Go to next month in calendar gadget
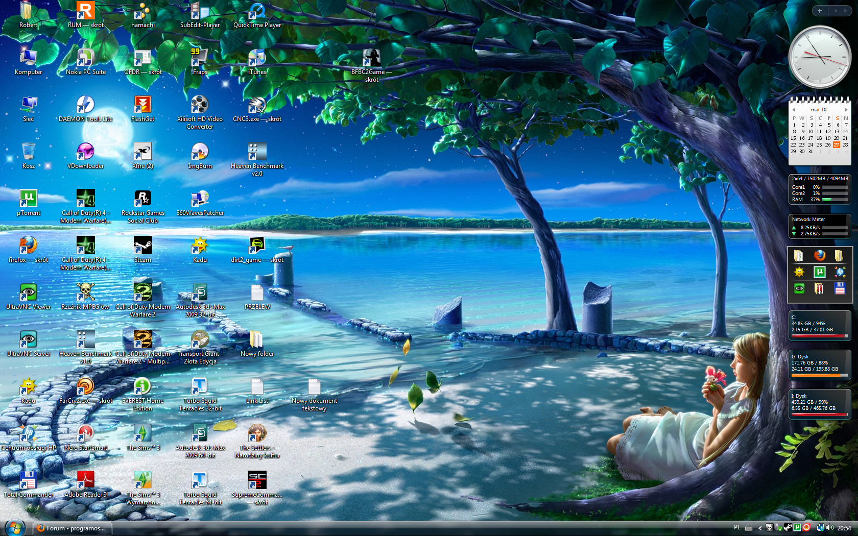858x536 pixels. (x=846, y=110)
